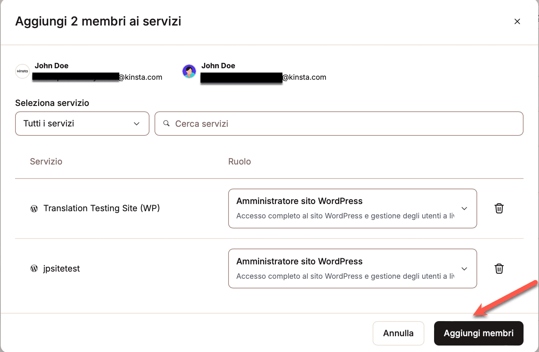
Task: Click the second John Doe email address
Action: tap(263, 77)
